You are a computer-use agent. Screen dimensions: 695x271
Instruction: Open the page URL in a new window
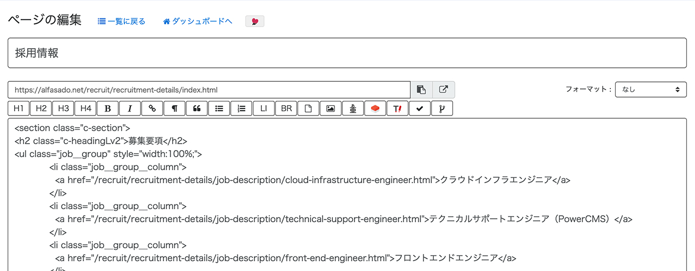click(444, 89)
